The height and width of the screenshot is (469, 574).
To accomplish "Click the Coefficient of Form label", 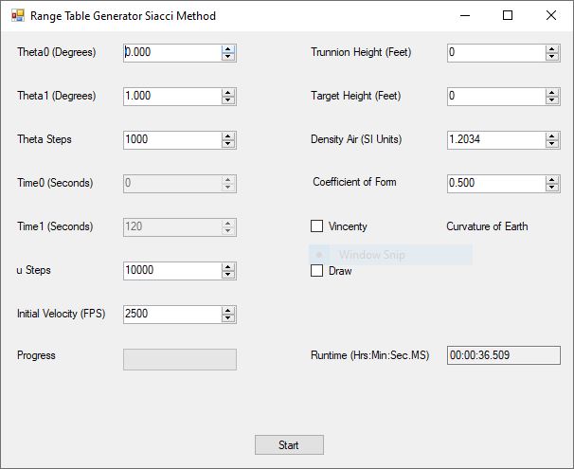I will (x=354, y=182).
